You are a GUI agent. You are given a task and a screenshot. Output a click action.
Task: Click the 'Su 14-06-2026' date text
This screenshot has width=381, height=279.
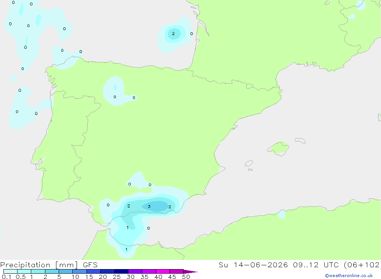coord(253,265)
